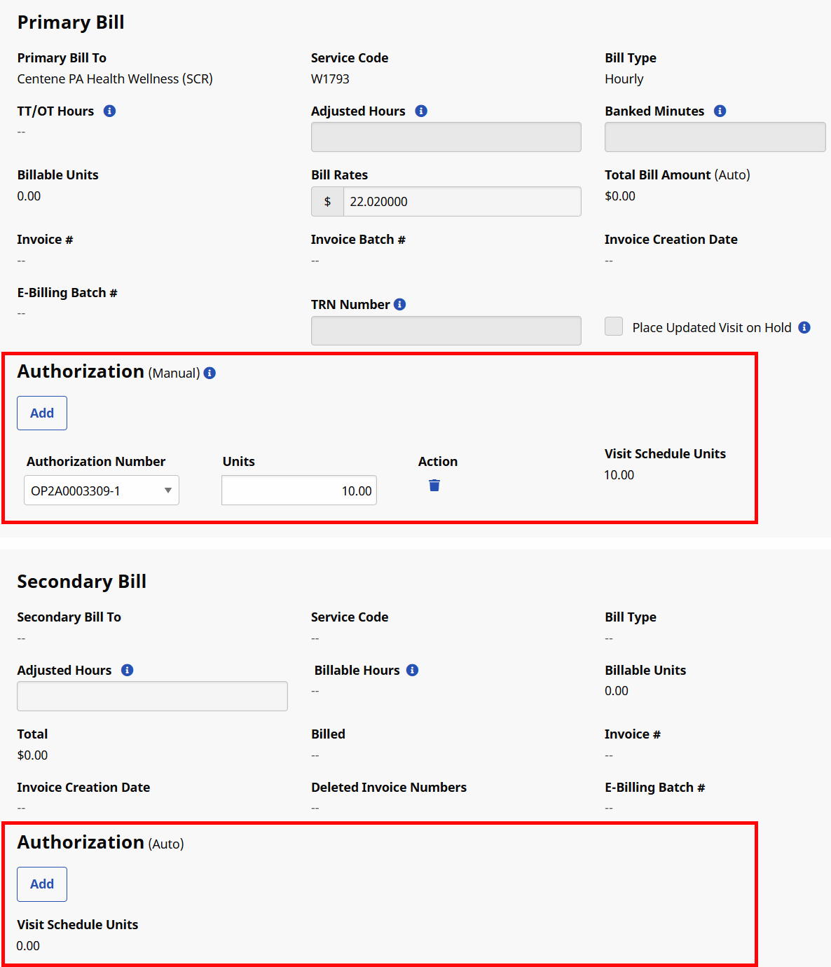Click the Authorization (Manual) info icon
The width and height of the screenshot is (831, 967).
pyautogui.click(x=210, y=373)
